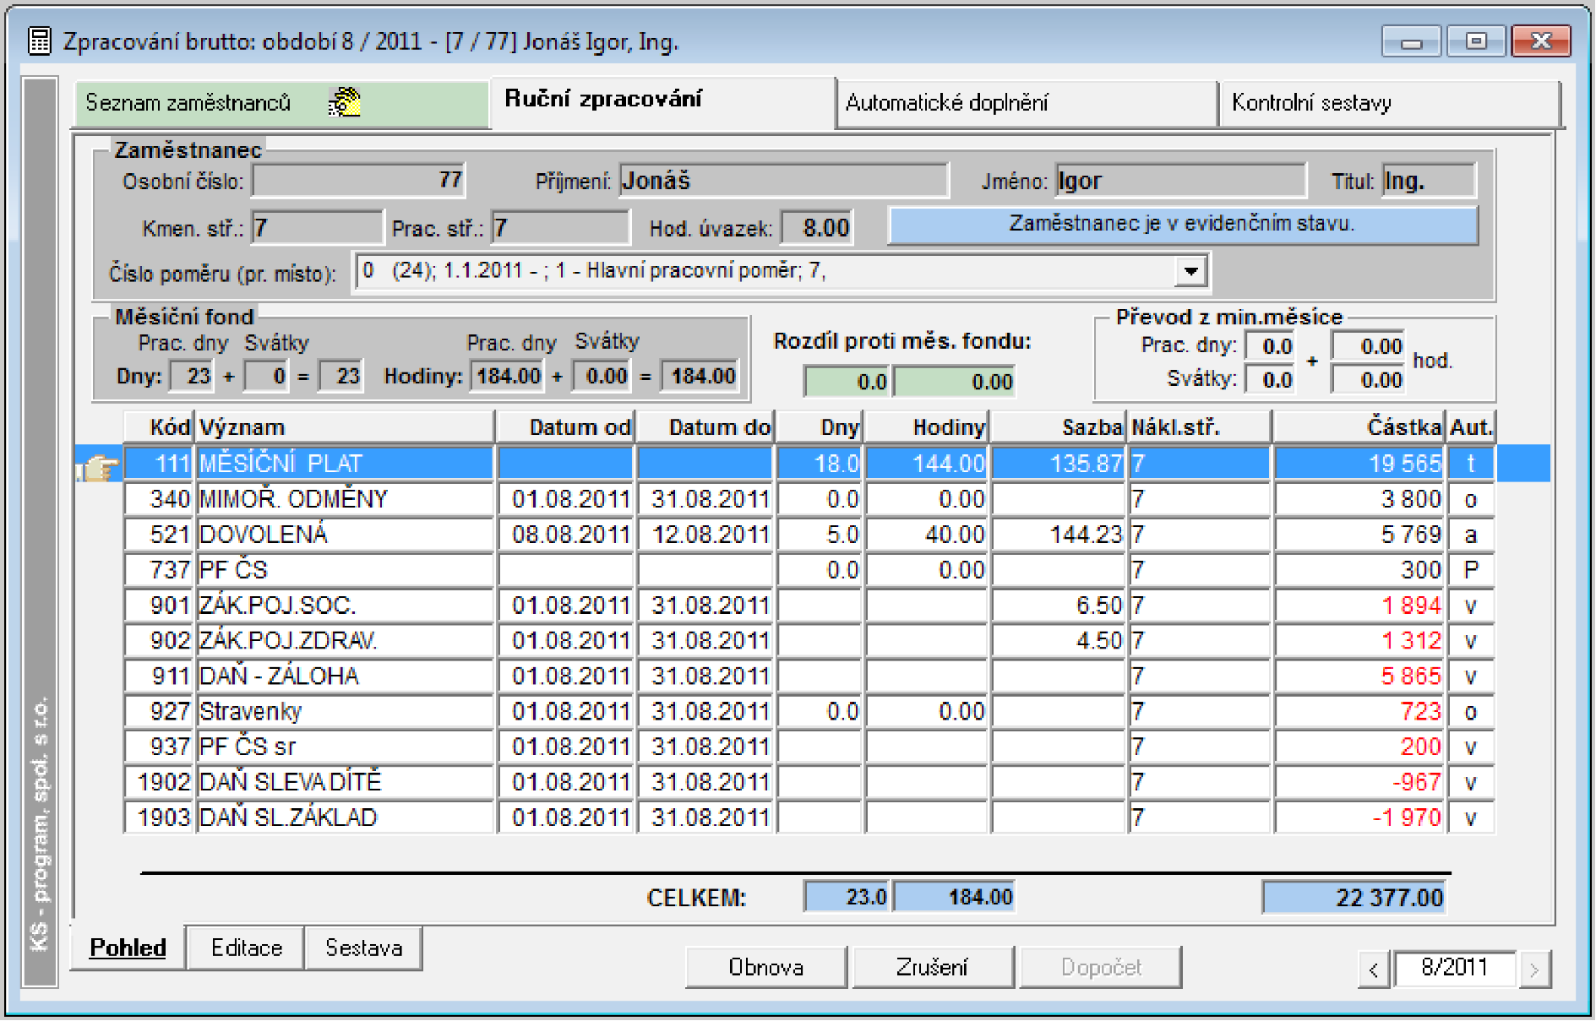
Task: Click the Příjmení field with Jonáš
Action: point(783,181)
